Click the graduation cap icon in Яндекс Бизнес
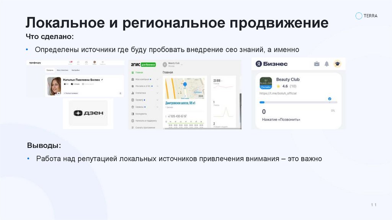 (x=337, y=64)
